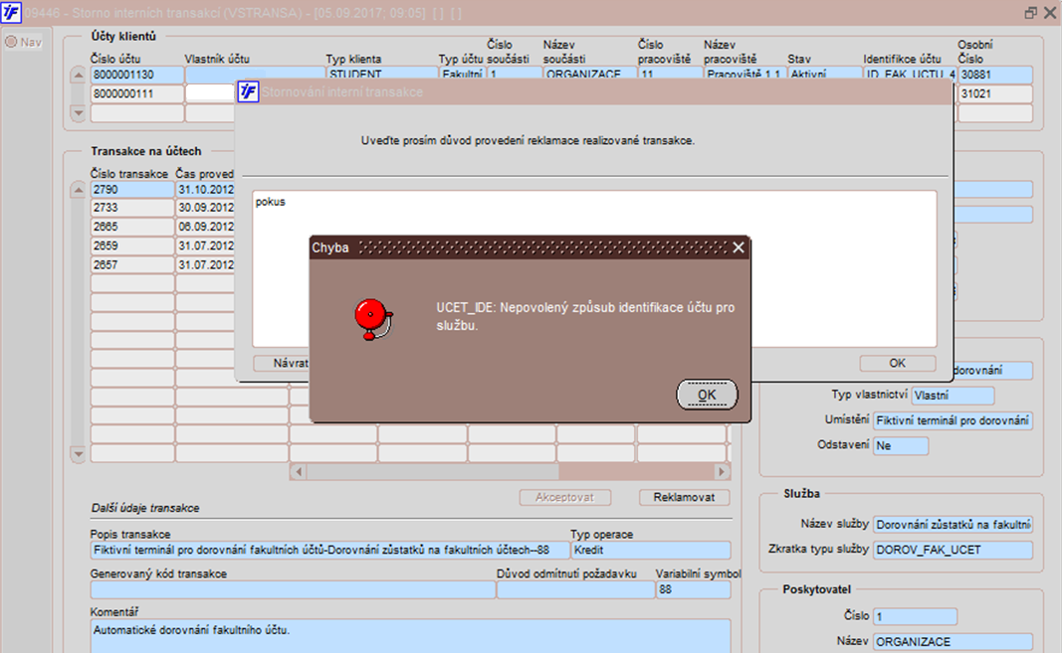1062x653 pixels.
Task: Click the Návrat button
Action: coord(282,364)
